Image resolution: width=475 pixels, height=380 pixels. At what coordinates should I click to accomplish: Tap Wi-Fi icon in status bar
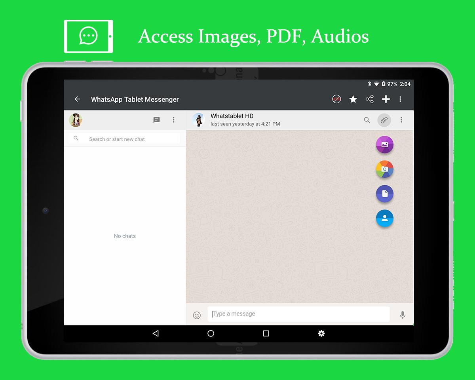tap(376, 84)
